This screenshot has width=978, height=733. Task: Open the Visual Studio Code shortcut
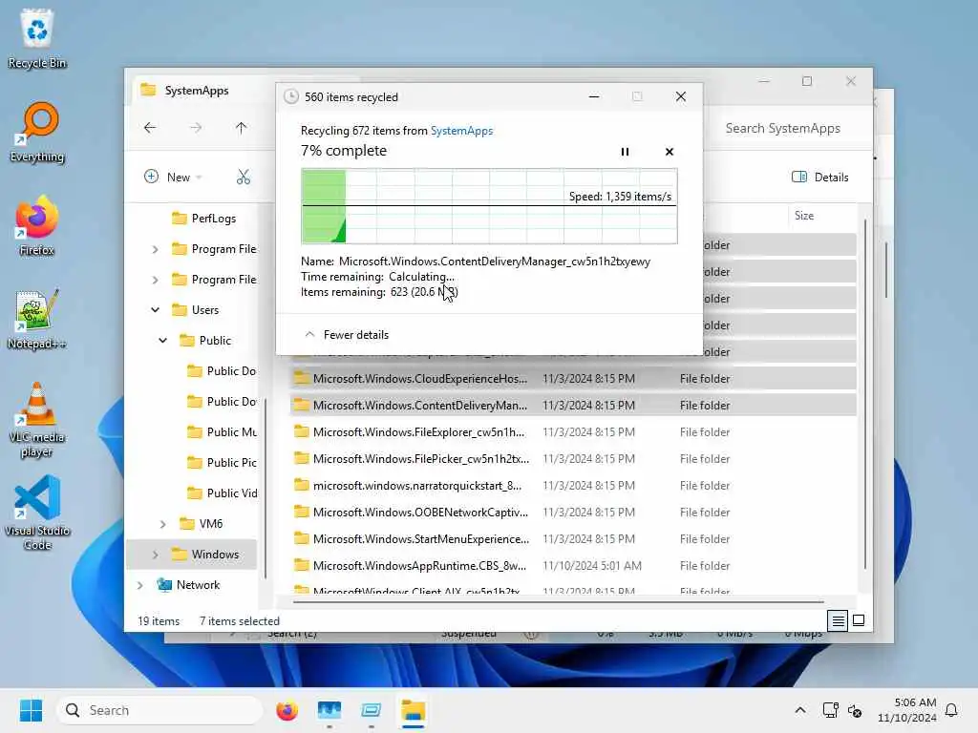(37, 513)
